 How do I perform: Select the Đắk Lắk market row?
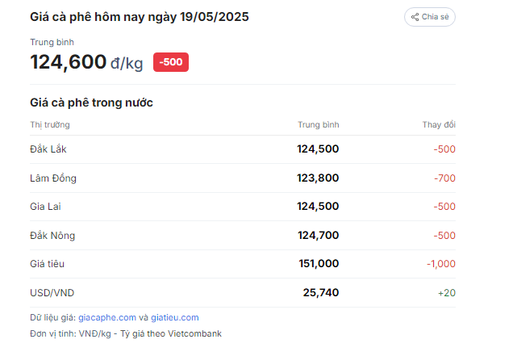pyautogui.click(x=243, y=149)
